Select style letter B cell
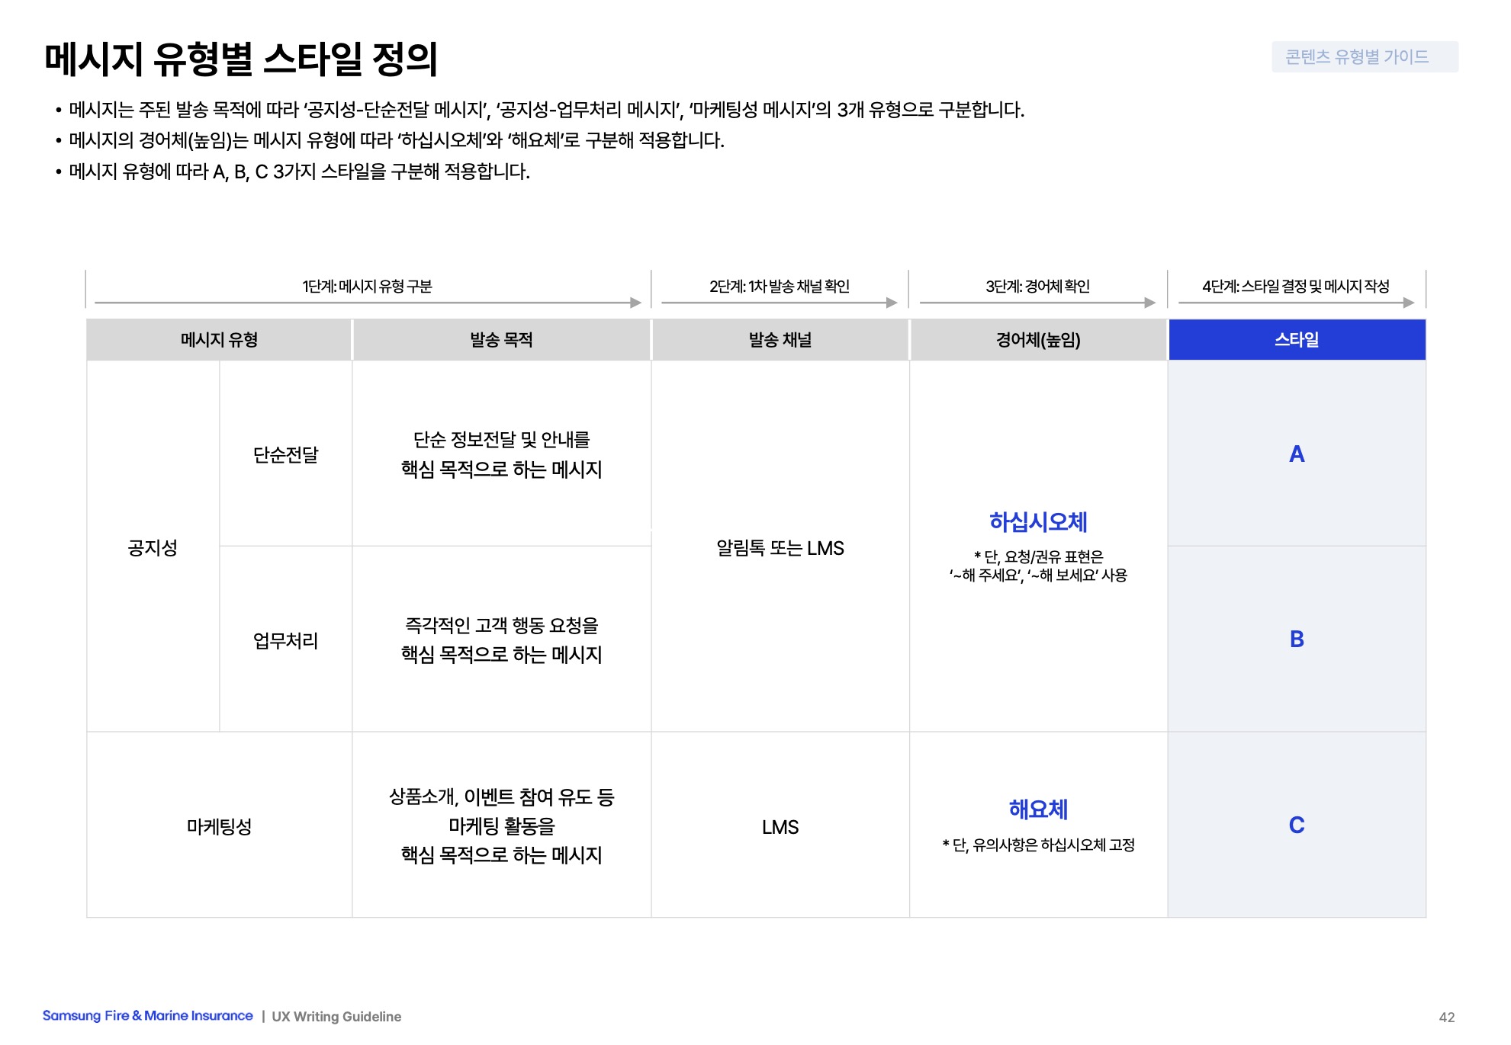The height and width of the screenshot is (1045, 1511). [x=1296, y=640]
